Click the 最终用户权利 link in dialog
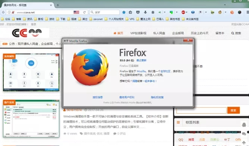The width and height of the screenshot is (249, 146). point(127,97)
